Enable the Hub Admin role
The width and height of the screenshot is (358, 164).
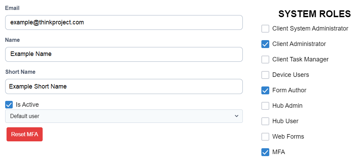click(x=265, y=106)
